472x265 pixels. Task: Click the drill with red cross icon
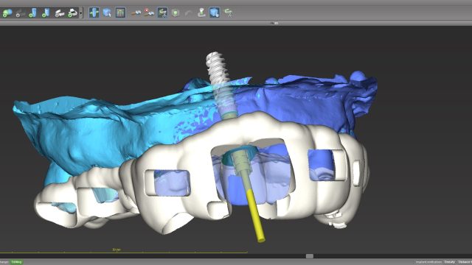tap(149, 13)
